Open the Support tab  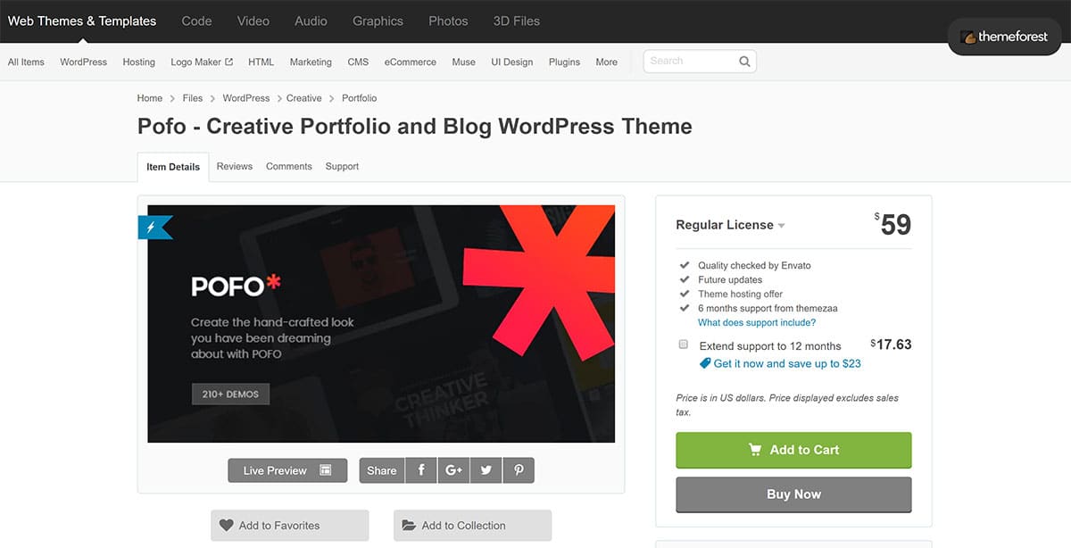[x=342, y=166]
